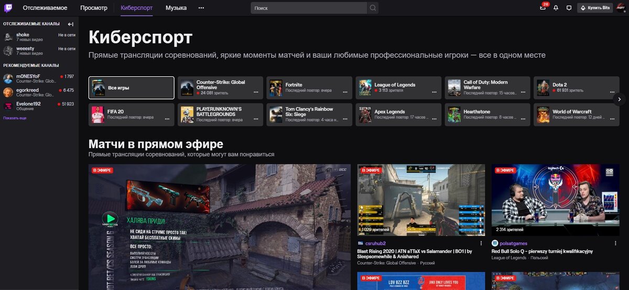
Task: Click csruhub2 avatar icon
Action: 360,243
